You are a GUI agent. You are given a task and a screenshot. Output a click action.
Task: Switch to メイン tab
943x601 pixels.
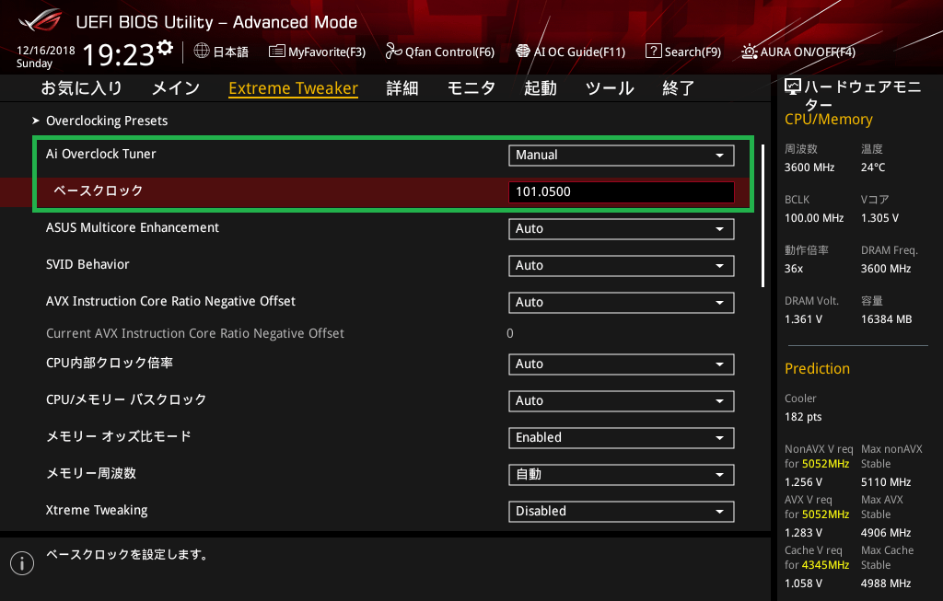point(176,88)
